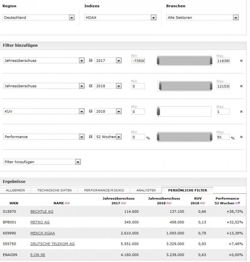Open the BECHTLE AG stock link
Screen dimensions: 250x262
click(x=42, y=212)
